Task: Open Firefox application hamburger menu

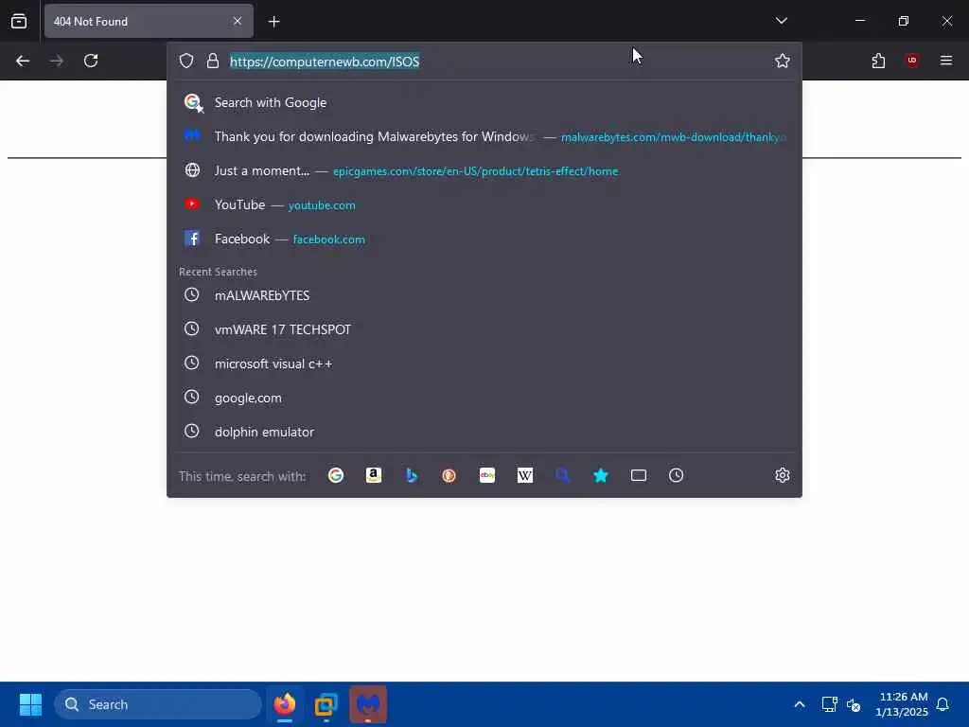Action: pyautogui.click(x=946, y=61)
